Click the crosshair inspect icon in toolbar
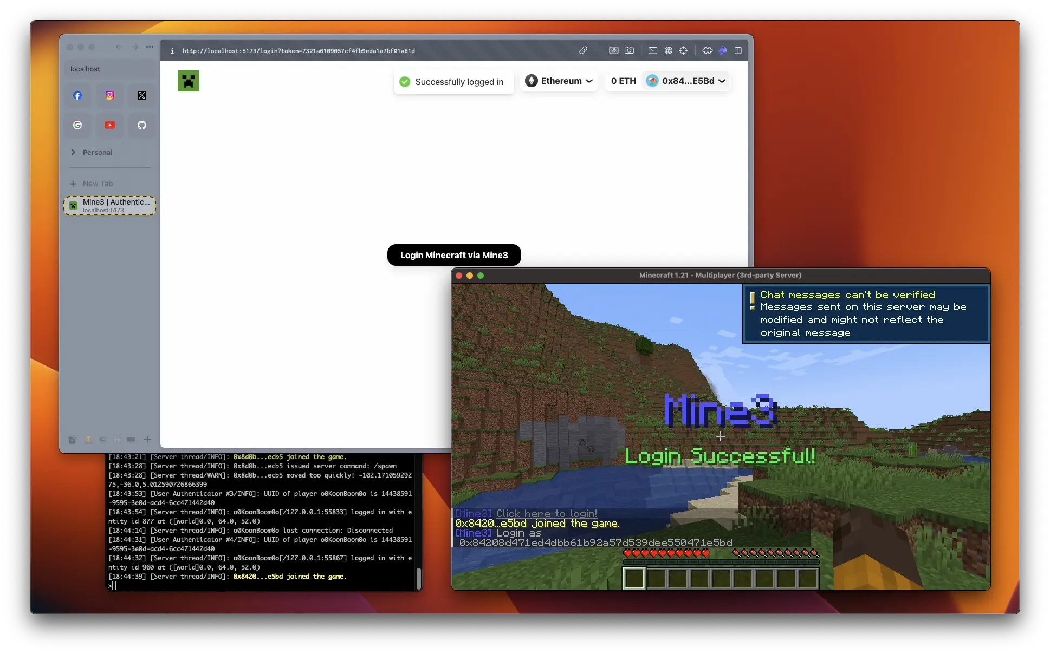This screenshot has height=654, width=1050. [684, 50]
